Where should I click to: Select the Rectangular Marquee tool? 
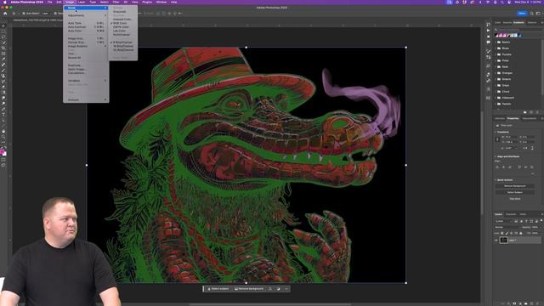(3, 31)
